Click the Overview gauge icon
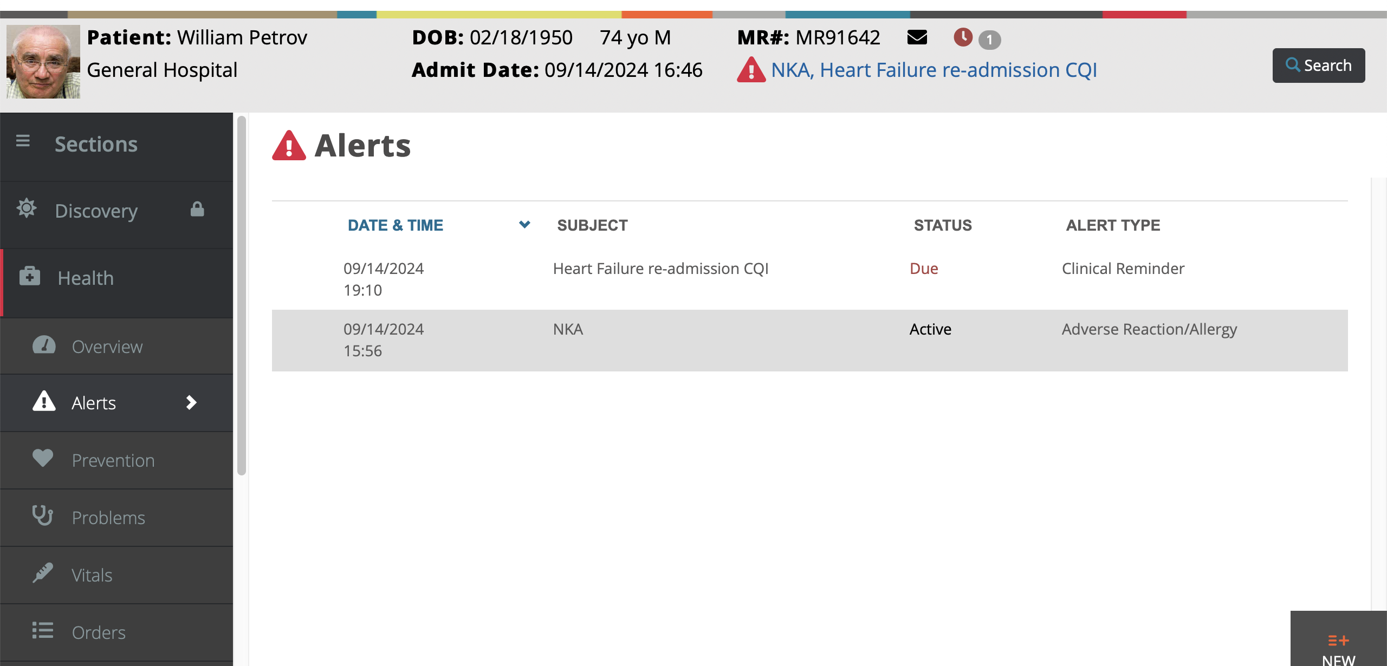 [x=44, y=345]
